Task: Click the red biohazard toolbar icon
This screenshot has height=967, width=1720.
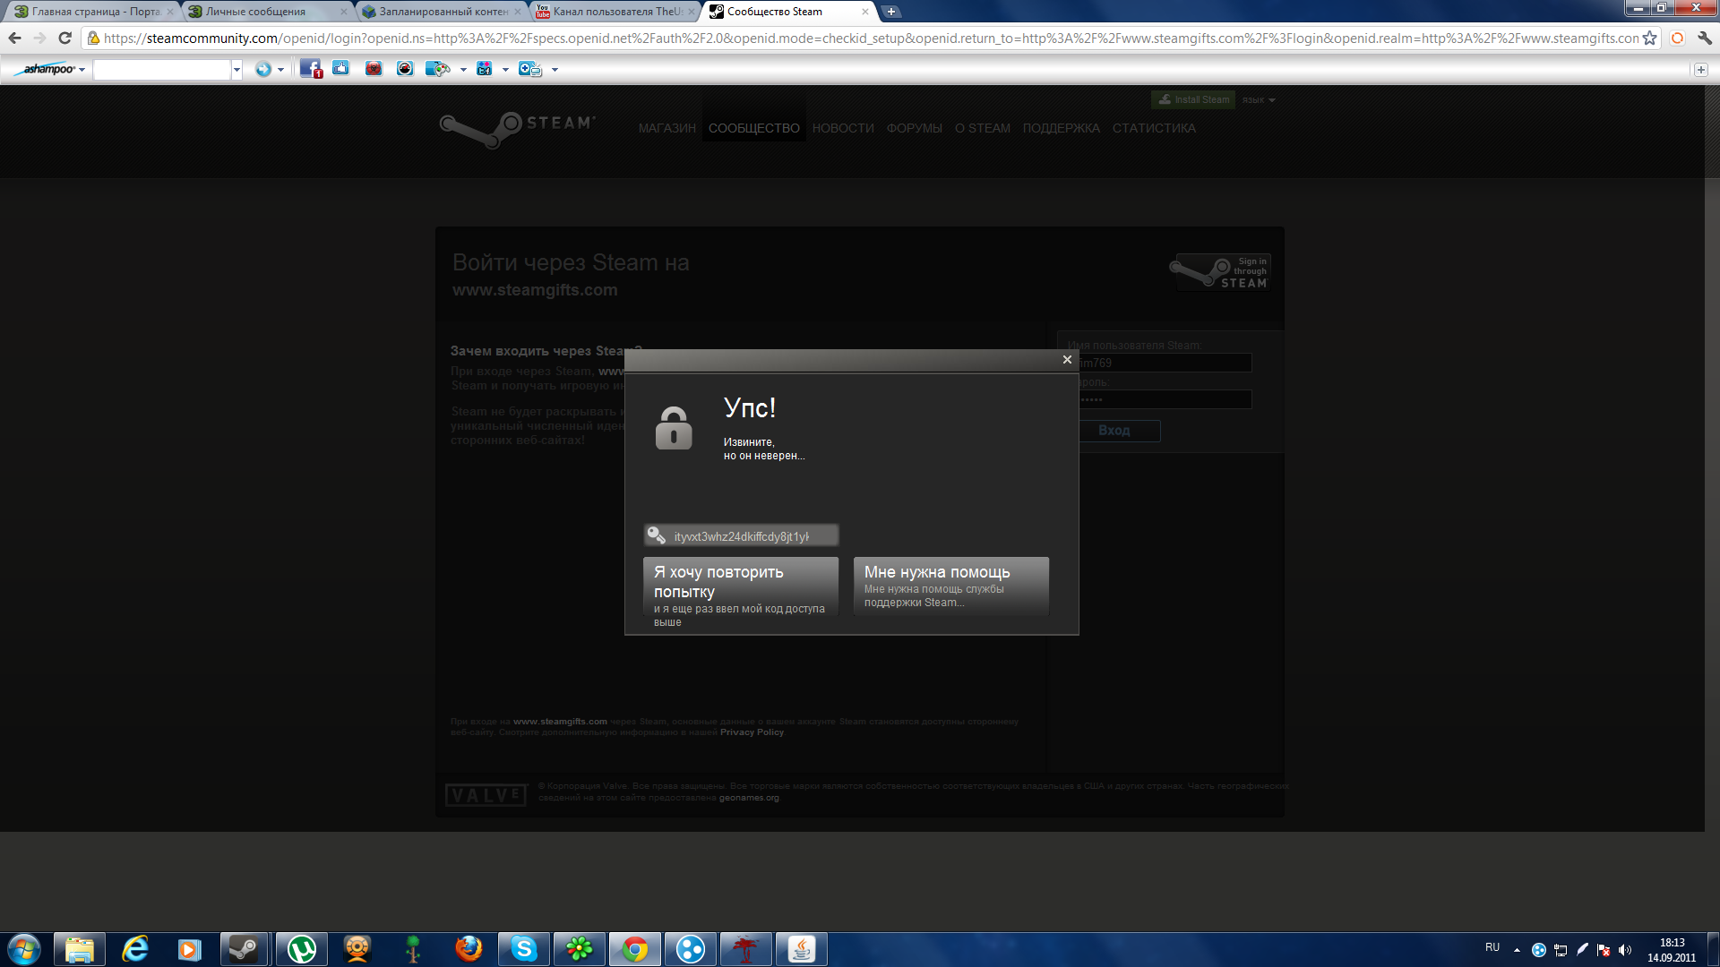Action: [374, 69]
